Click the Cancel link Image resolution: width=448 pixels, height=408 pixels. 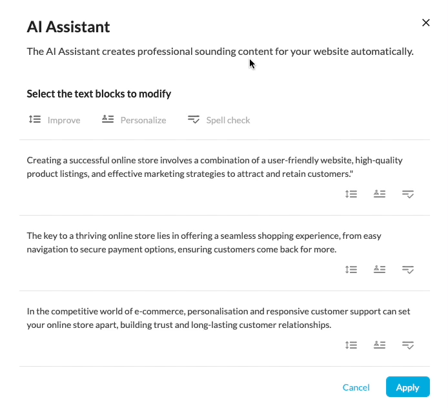coord(356,387)
